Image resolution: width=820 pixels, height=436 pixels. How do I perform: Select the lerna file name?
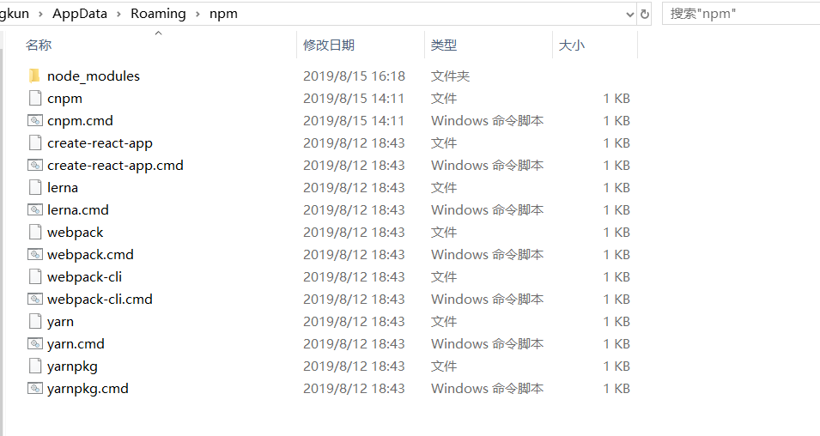tap(63, 188)
